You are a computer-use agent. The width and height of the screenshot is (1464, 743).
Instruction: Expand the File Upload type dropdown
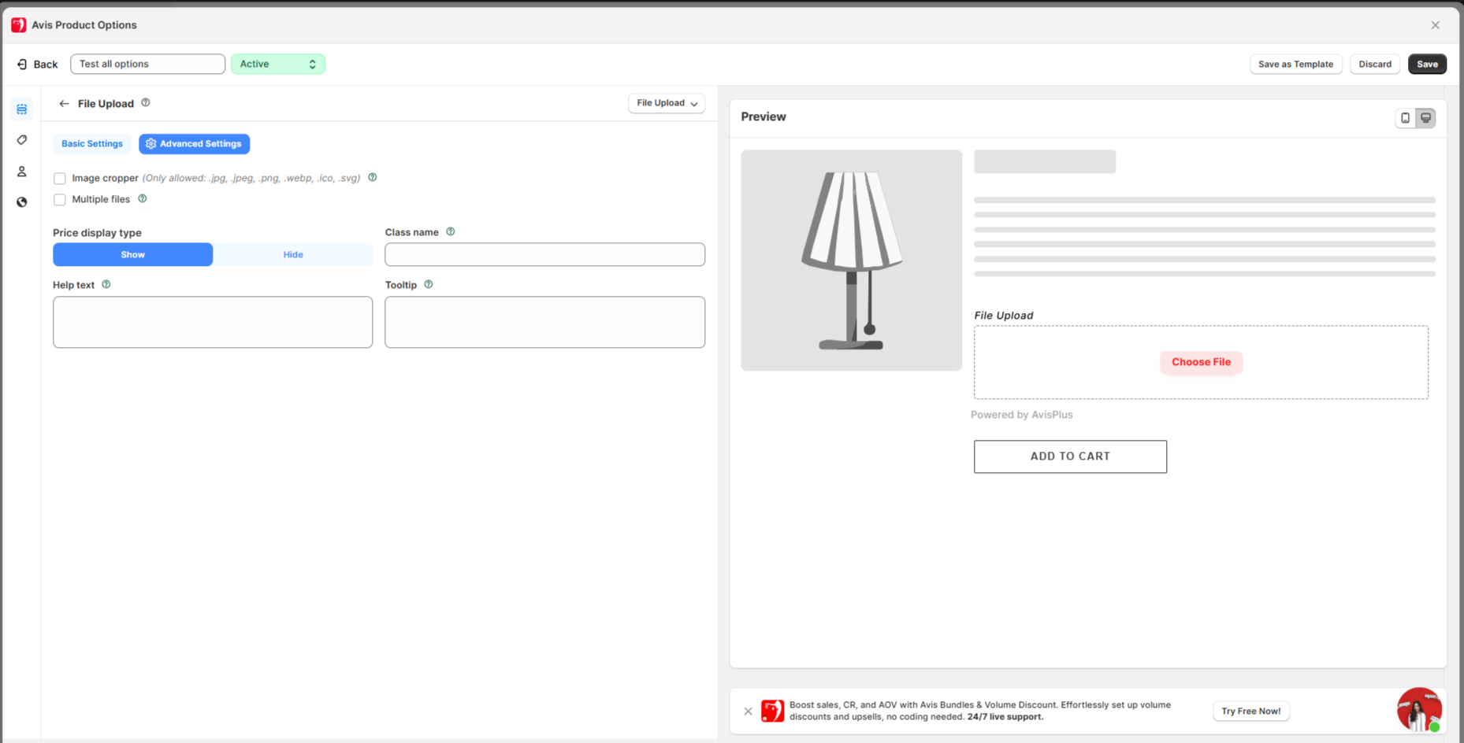point(666,103)
